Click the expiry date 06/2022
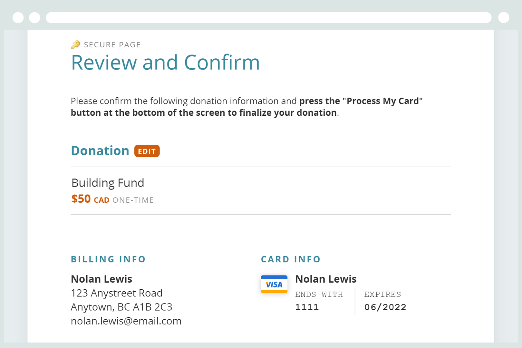This screenshot has height=348, width=522. click(385, 307)
